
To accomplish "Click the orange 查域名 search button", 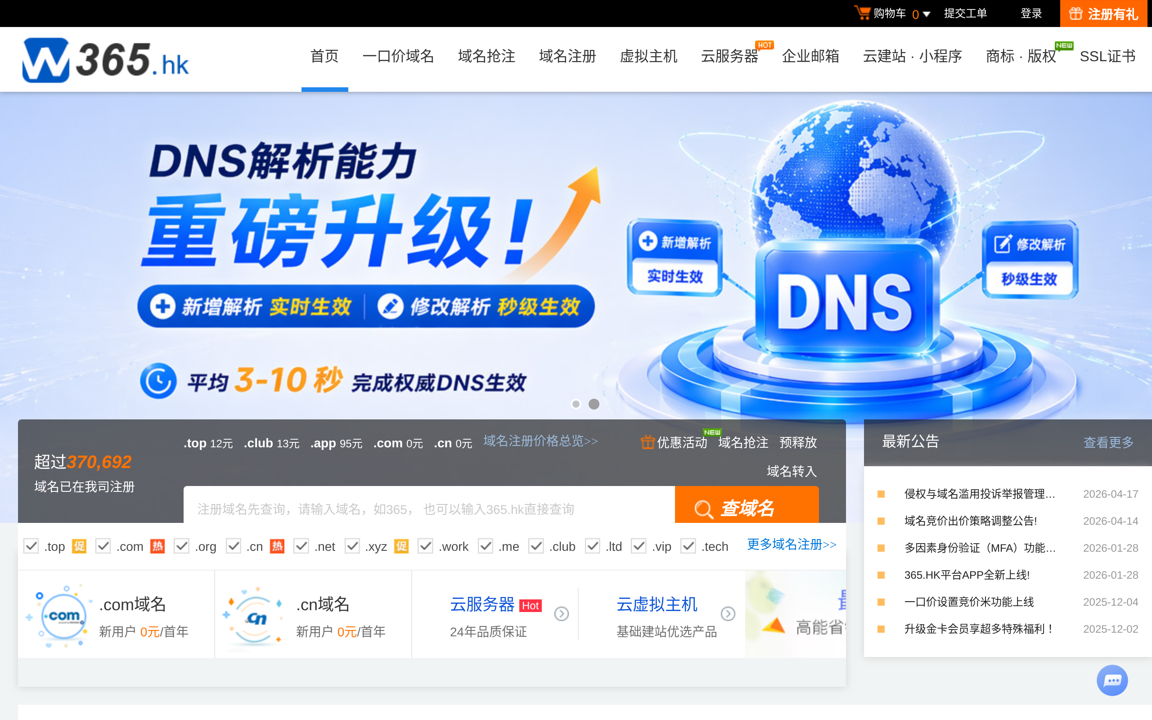I will pos(747,505).
